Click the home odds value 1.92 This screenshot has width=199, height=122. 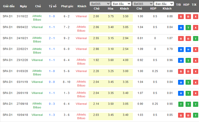(x=96, y=60)
